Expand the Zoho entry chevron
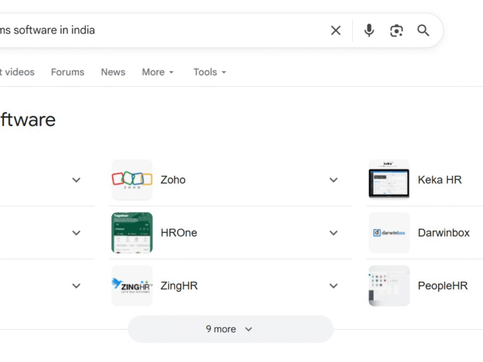Image resolution: width=483 pixels, height=362 pixels. coord(333,180)
